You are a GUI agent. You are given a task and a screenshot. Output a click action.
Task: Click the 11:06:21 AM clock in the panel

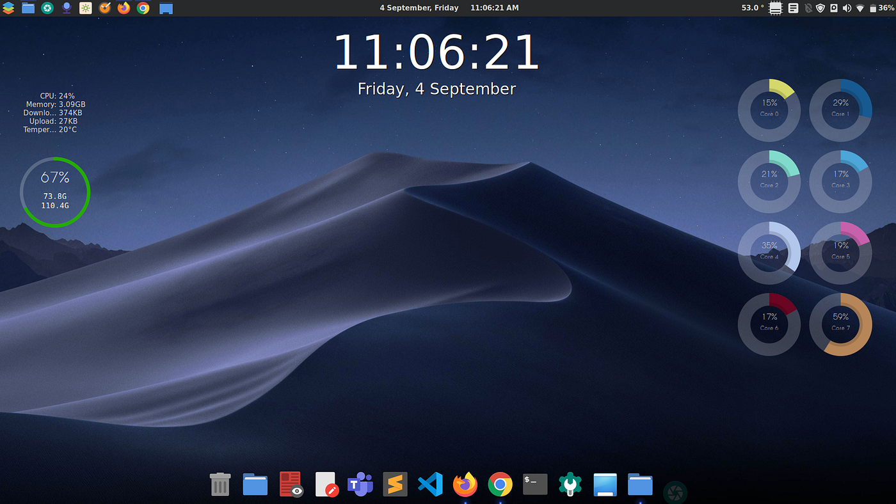coord(494,8)
